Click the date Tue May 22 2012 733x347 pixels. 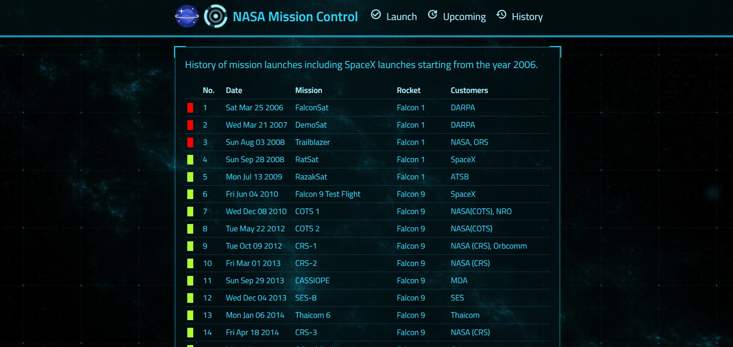(255, 229)
